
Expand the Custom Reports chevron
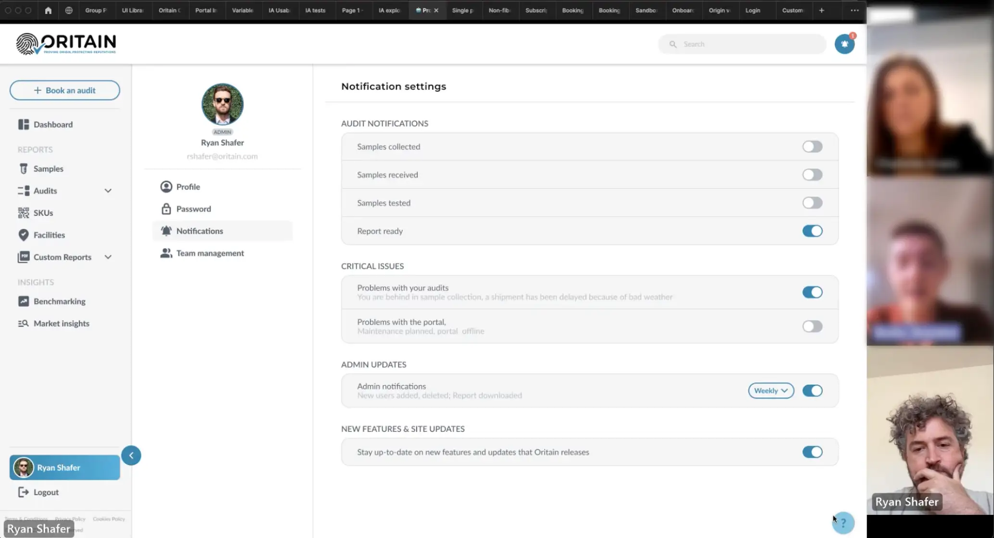pyautogui.click(x=108, y=257)
